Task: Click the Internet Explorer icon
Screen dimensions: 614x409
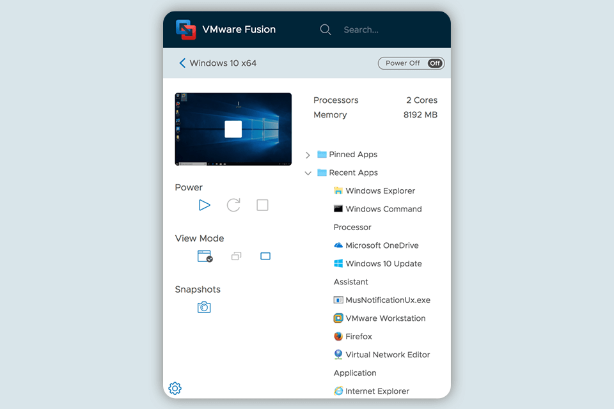Action: [x=338, y=391]
